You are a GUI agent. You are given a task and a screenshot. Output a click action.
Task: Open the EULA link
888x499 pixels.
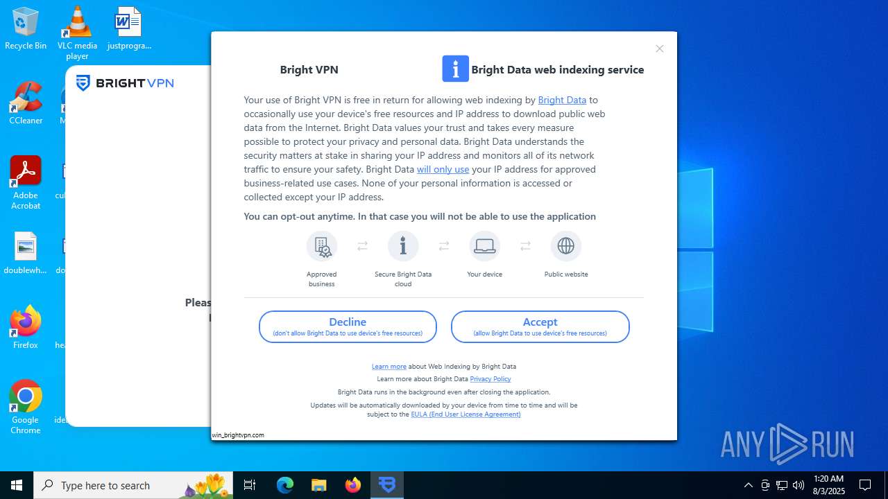click(x=466, y=414)
